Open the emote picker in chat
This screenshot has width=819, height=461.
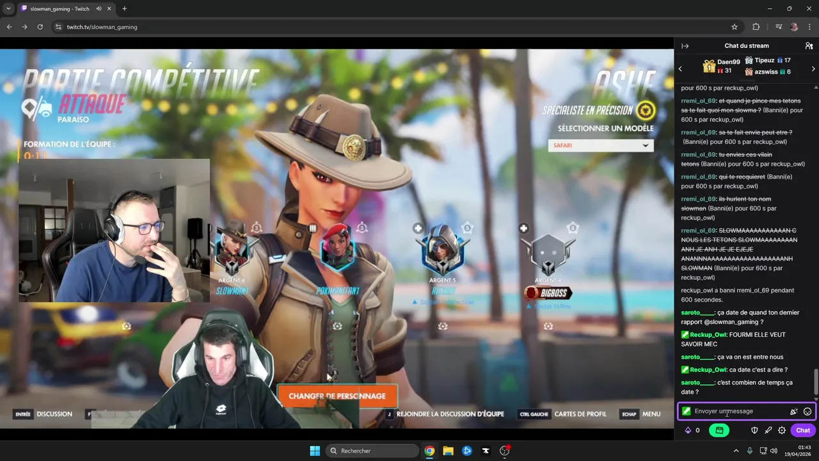tap(807, 412)
